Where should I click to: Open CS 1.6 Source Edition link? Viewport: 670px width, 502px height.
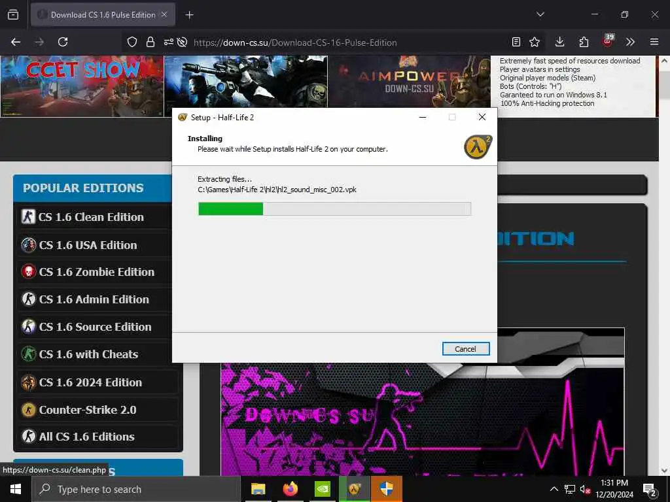(x=95, y=327)
